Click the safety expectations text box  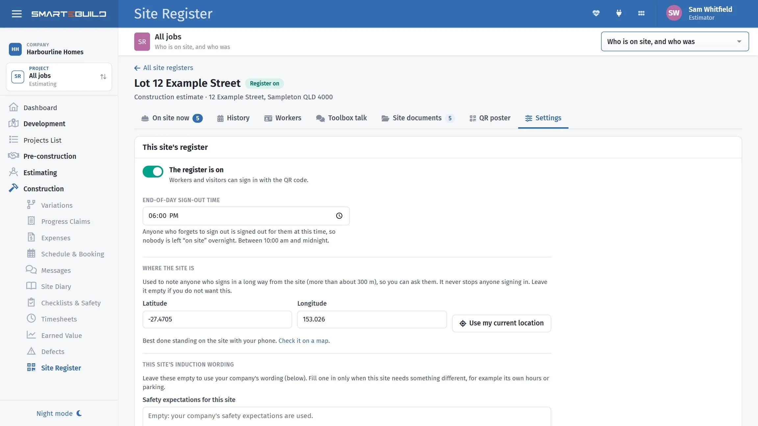pos(347,416)
